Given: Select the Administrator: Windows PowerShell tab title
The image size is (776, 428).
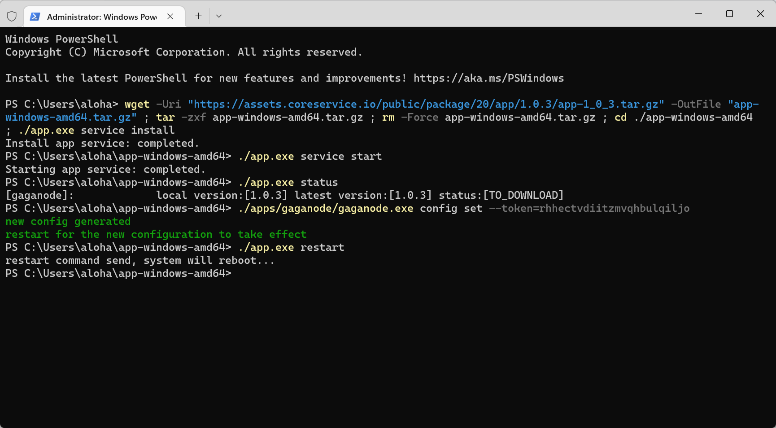Looking at the screenshot, I should point(102,17).
